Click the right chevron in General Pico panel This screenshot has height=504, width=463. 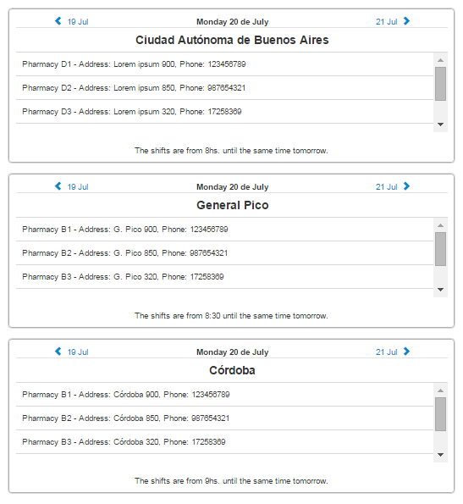406,186
